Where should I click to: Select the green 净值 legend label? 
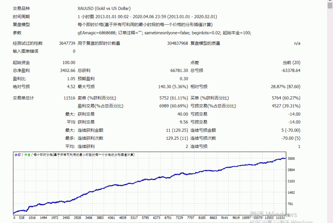point(28,155)
